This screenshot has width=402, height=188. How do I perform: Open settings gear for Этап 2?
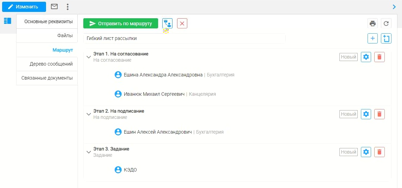[x=366, y=114]
